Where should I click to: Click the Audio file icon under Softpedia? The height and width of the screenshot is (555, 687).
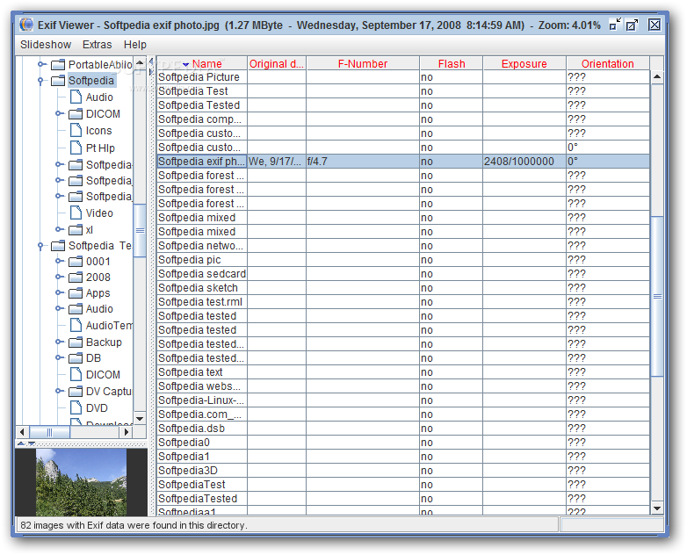point(76,97)
